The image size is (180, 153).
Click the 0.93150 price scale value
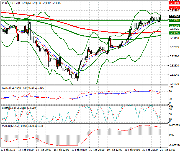pyautogui.click(x=174, y=38)
